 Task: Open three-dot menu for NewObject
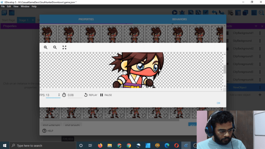tap(260, 87)
